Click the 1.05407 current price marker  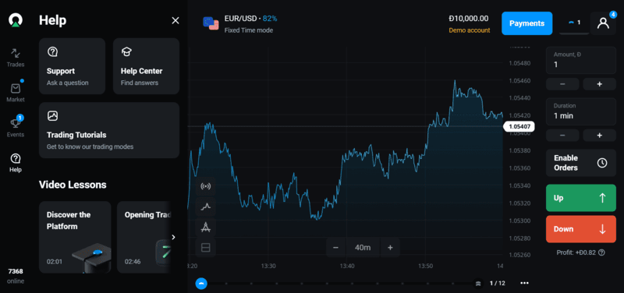[x=519, y=126]
